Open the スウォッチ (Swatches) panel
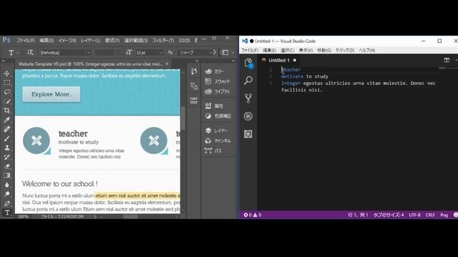This screenshot has height=257, width=458. [x=218, y=81]
